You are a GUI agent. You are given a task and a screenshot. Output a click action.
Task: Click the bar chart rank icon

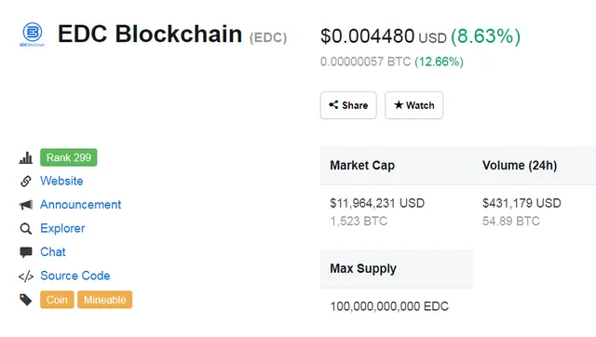pos(26,157)
